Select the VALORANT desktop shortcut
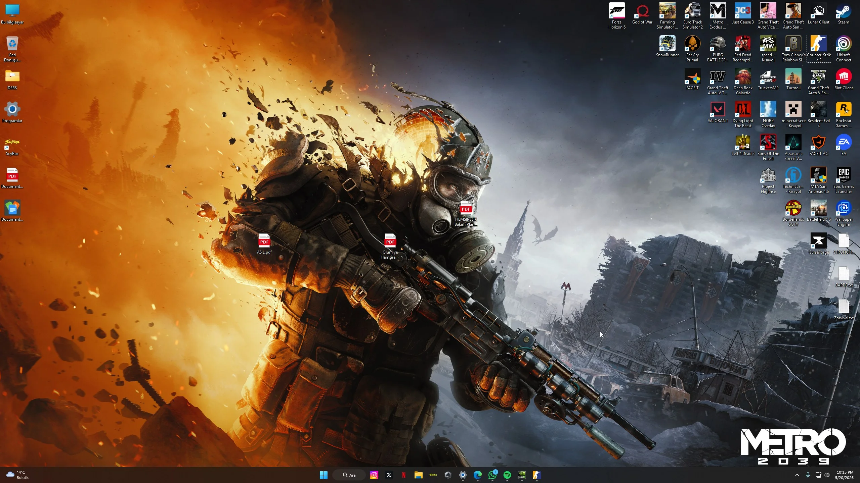Image resolution: width=860 pixels, height=483 pixels. click(x=718, y=112)
